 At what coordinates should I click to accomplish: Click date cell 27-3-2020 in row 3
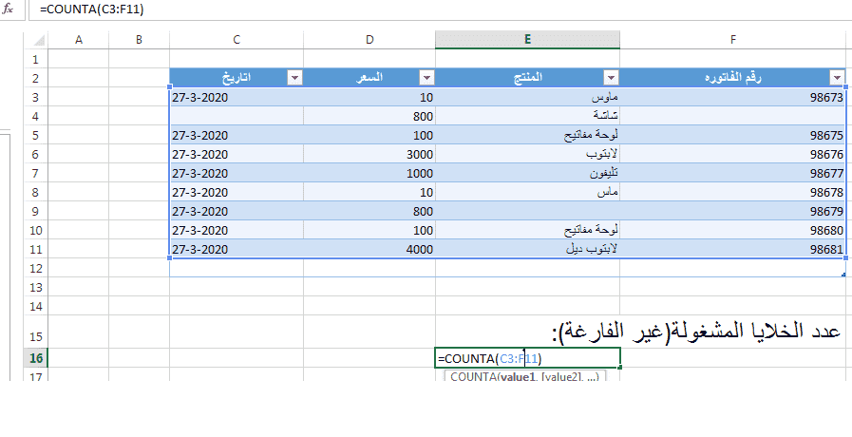(x=237, y=98)
